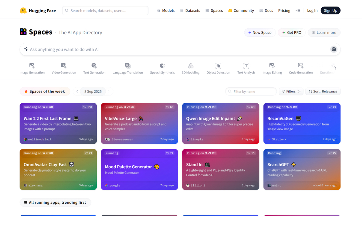This screenshot has width=362, height=226.
Task: Toggle the heart on the SearchGPT card
Action: pos(332,153)
